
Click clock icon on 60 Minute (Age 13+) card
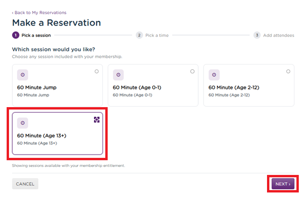(x=22, y=123)
